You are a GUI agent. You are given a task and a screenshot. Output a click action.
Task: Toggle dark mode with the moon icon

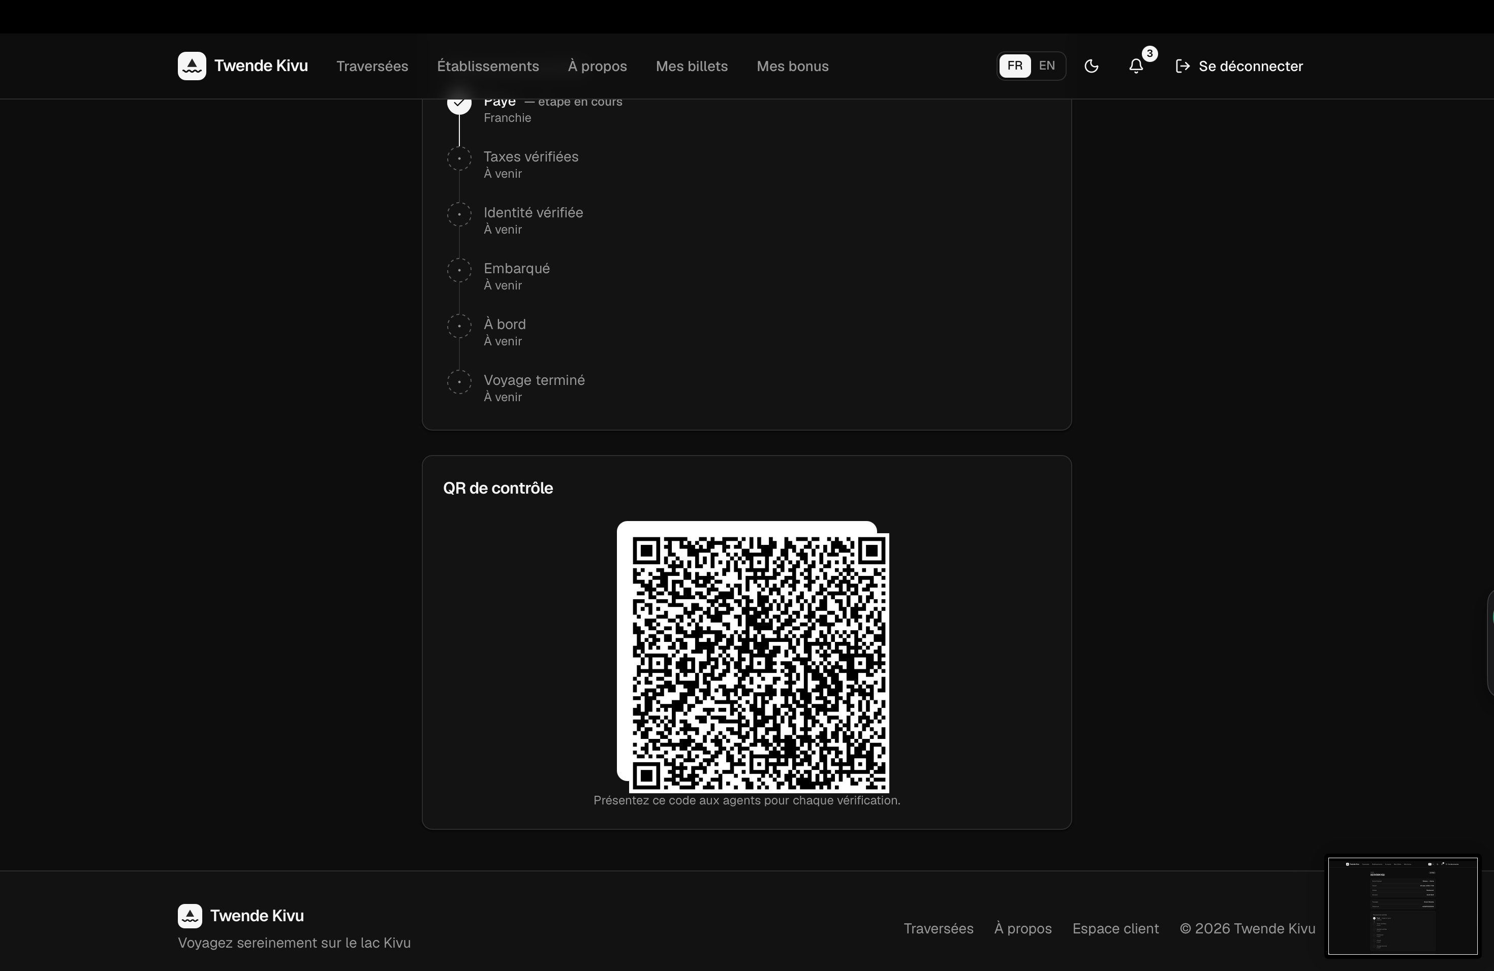[1092, 66]
